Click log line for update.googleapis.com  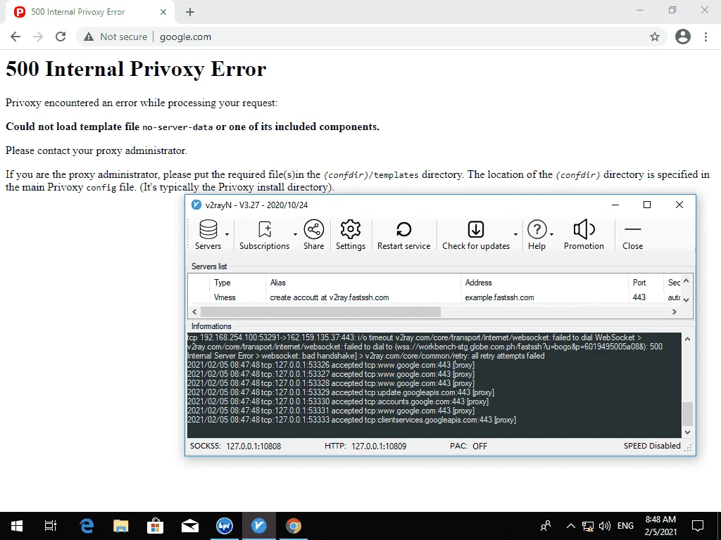click(x=341, y=392)
